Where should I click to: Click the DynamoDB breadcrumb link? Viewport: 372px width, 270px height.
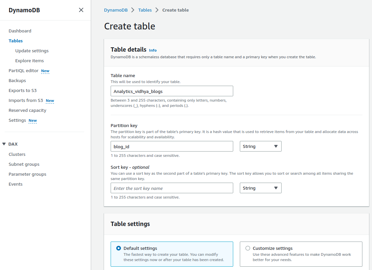[x=116, y=10]
